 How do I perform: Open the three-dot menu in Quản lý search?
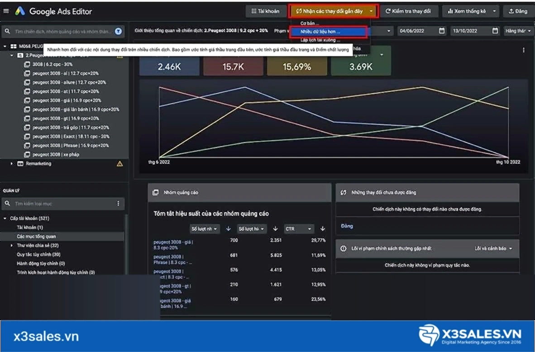(118, 204)
